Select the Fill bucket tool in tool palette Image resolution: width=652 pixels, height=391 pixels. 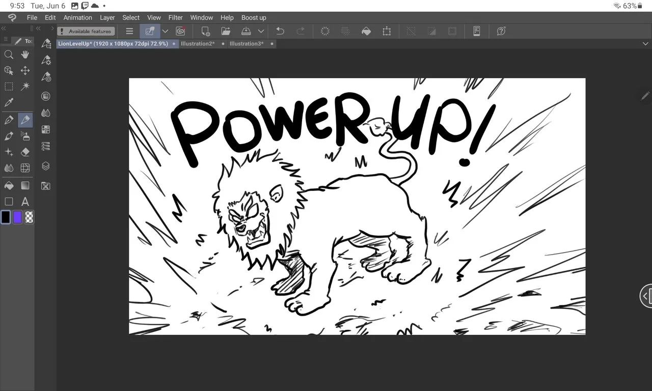coord(9,185)
